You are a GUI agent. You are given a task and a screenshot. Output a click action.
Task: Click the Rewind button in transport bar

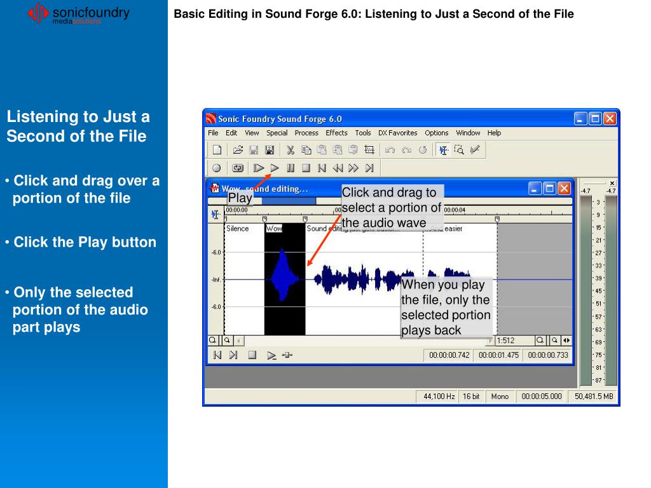(x=338, y=168)
